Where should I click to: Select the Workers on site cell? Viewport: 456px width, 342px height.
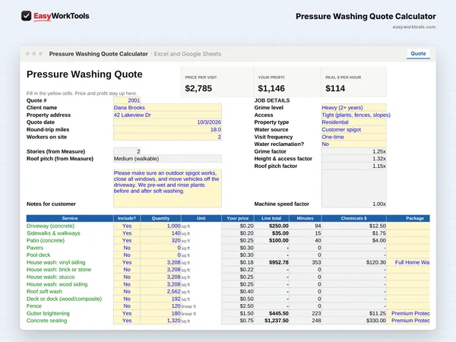[167, 137]
